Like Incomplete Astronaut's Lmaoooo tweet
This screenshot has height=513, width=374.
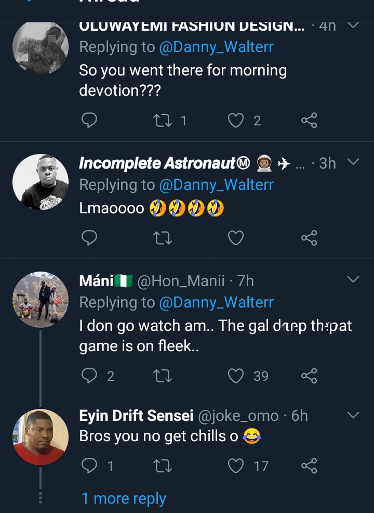(x=236, y=238)
